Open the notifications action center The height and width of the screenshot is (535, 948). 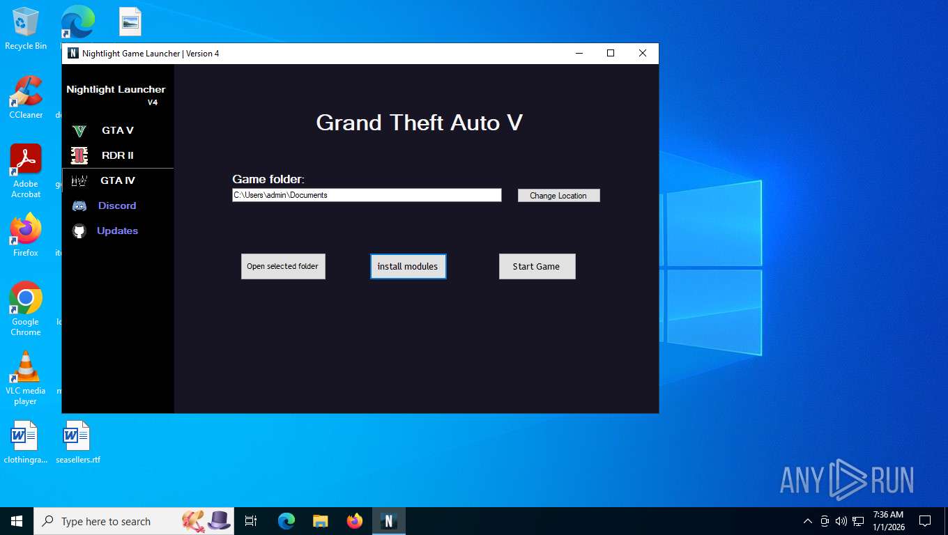(x=925, y=521)
